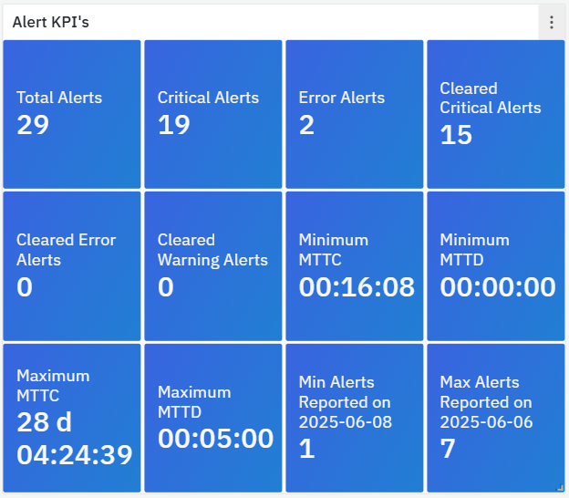Select the Cleared Critical Alerts tile
Image resolution: width=569 pixels, height=498 pixels.
pos(495,114)
